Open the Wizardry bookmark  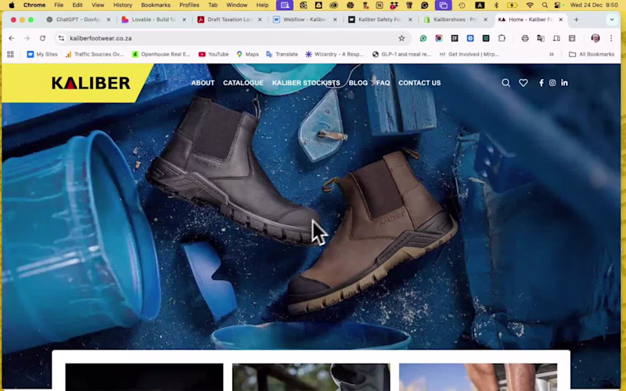[x=335, y=54]
